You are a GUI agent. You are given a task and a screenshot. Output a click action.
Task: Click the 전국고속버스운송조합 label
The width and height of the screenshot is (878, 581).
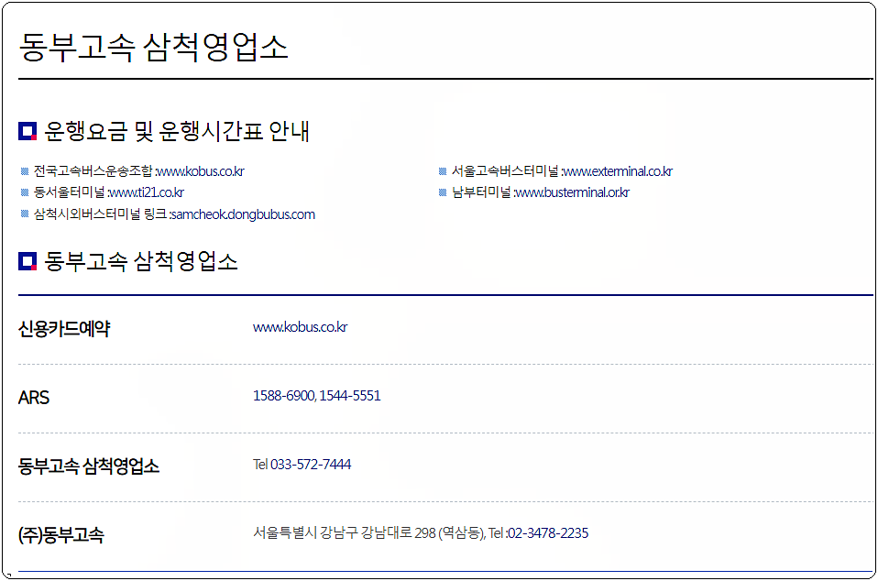(93, 171)
